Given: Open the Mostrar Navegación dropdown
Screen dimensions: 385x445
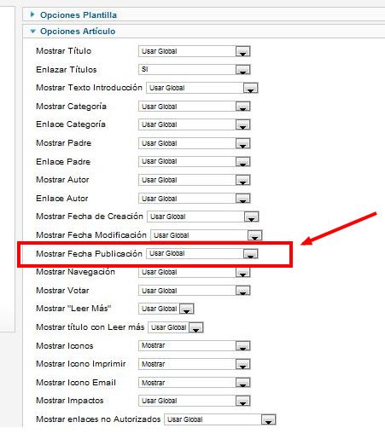Looking at the screenshot, I should click(195, 272).
